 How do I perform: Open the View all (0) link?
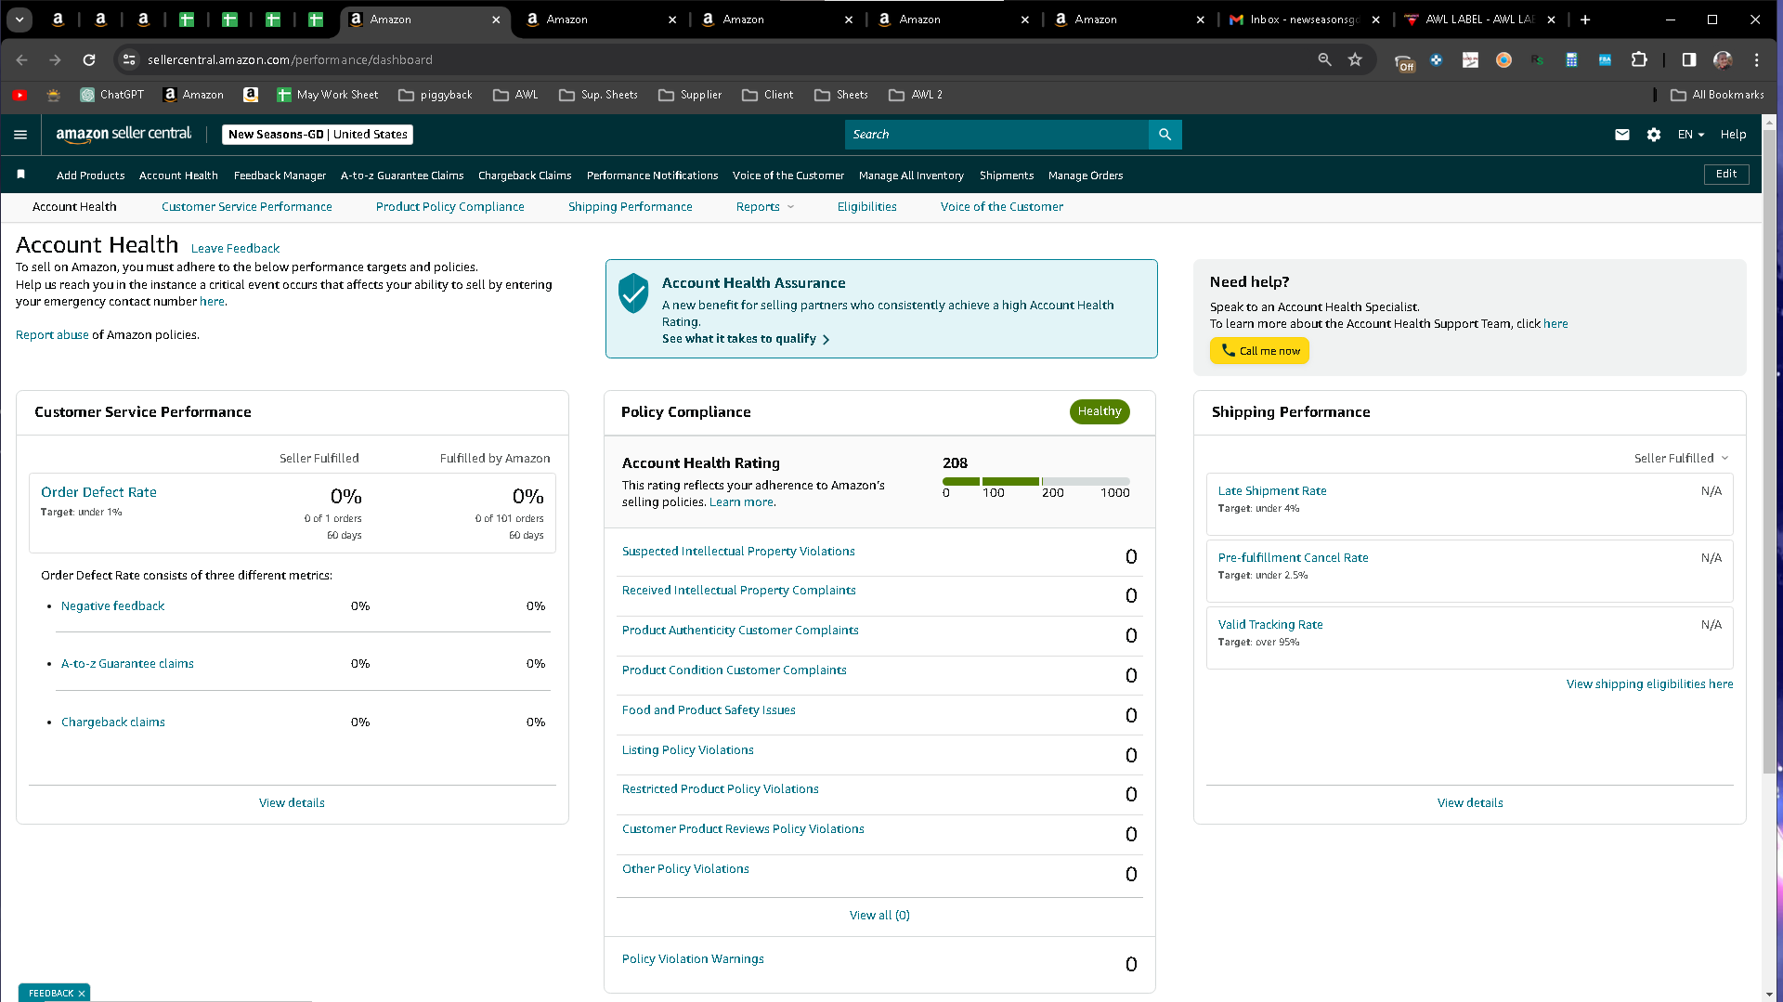pyautogui.click(x=879, y=916)
